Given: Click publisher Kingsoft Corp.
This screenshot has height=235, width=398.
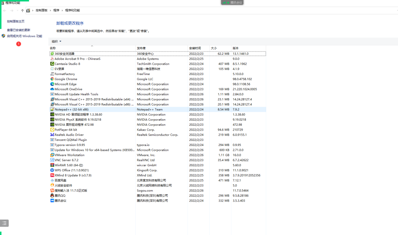Looking at the screenshot, I should (x=147, y=170).
